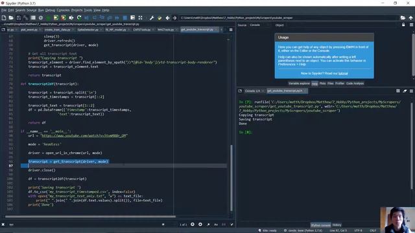The height and width of the screenshot is (233, 415).
Task: Open the Source menu
Action: (x=32, y=10)
